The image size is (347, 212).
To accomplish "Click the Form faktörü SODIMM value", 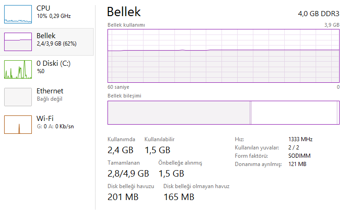I will [299, 156].
